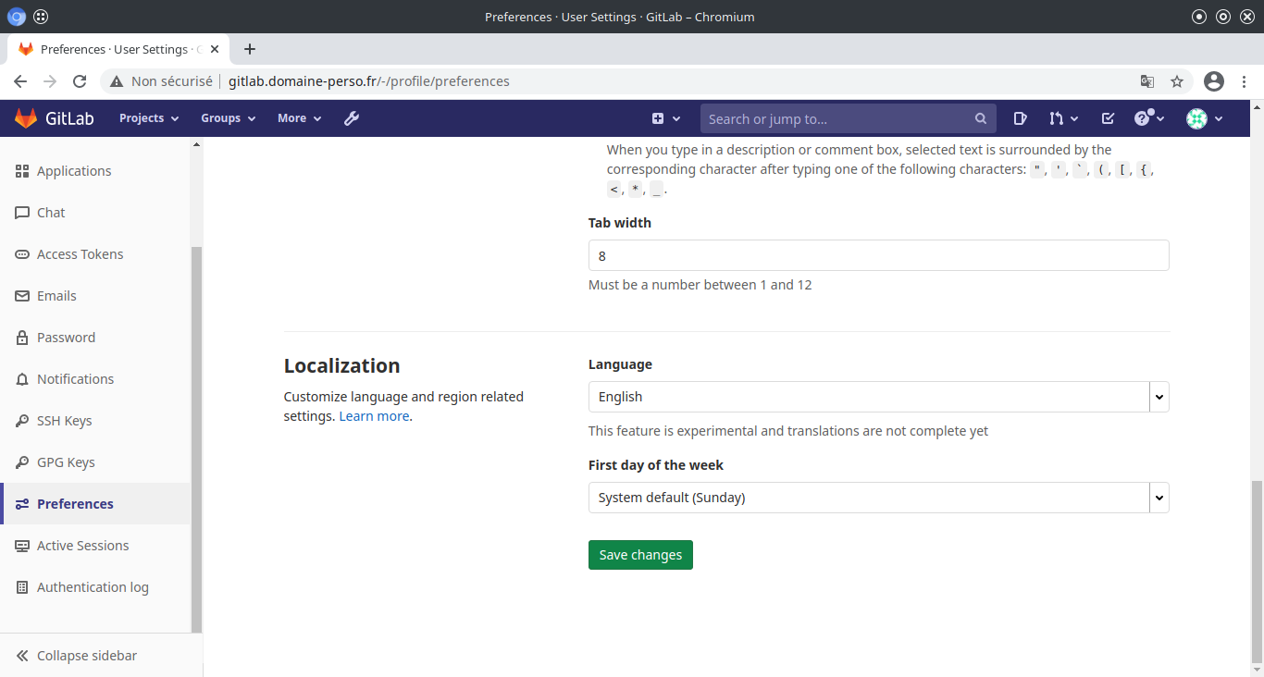Open the issues icon in navbar
Screen dimensions: 1264x677
[1020, 118]
